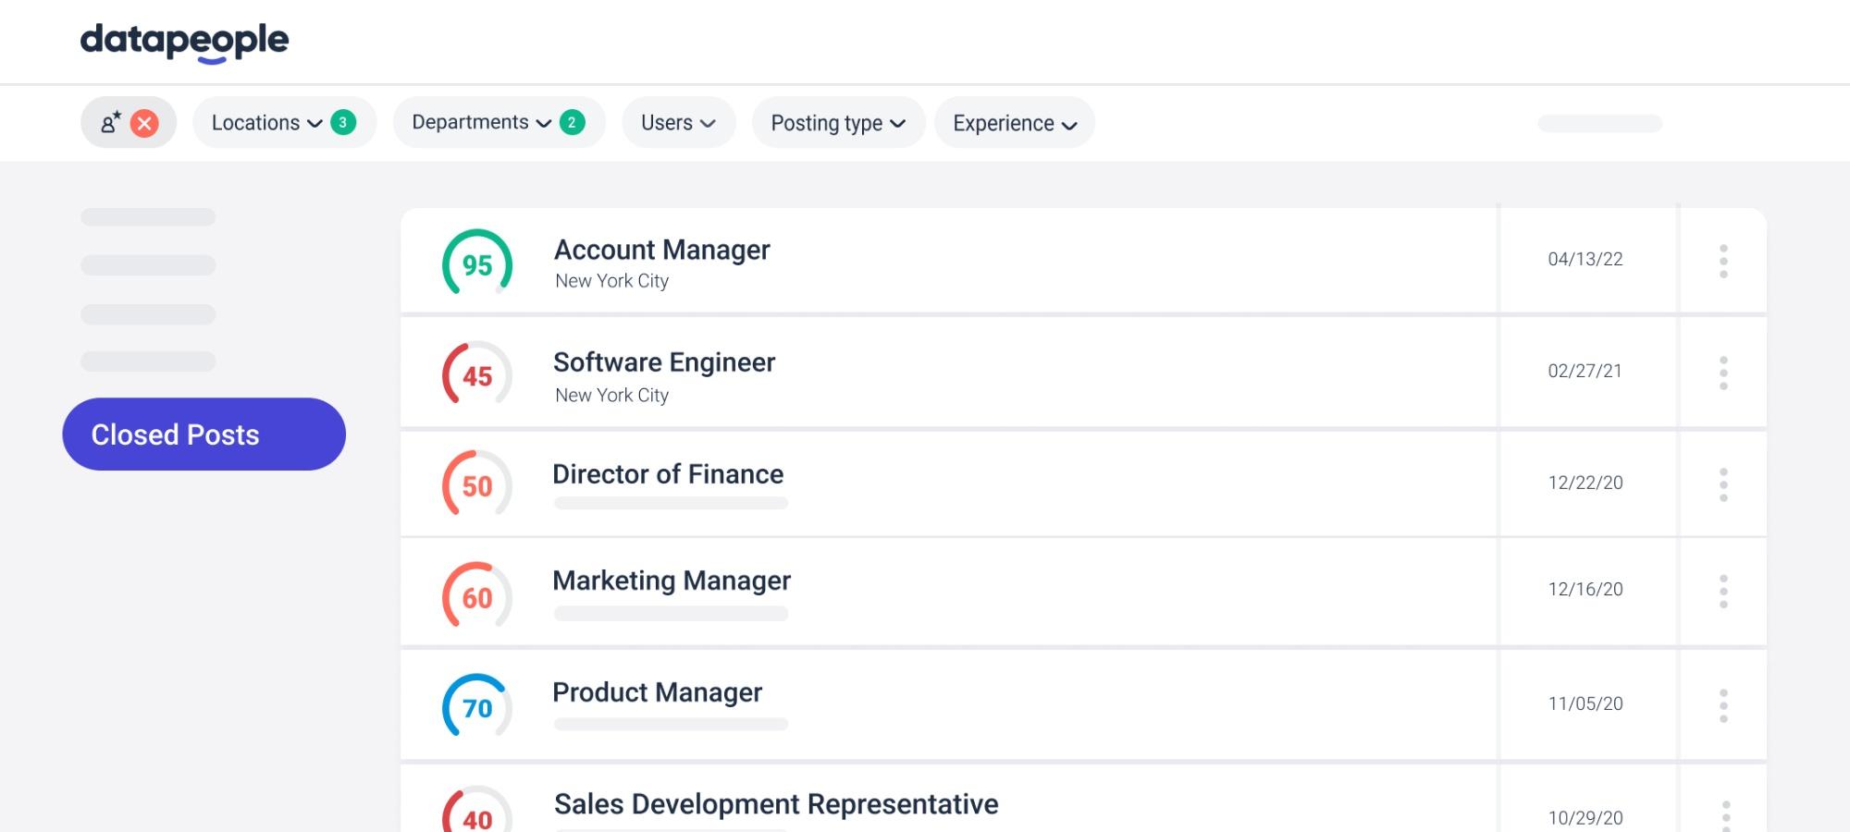Click the score 45 gauge for Software Engineer
Screen dimensions: 1850x832
coord(477,374)
